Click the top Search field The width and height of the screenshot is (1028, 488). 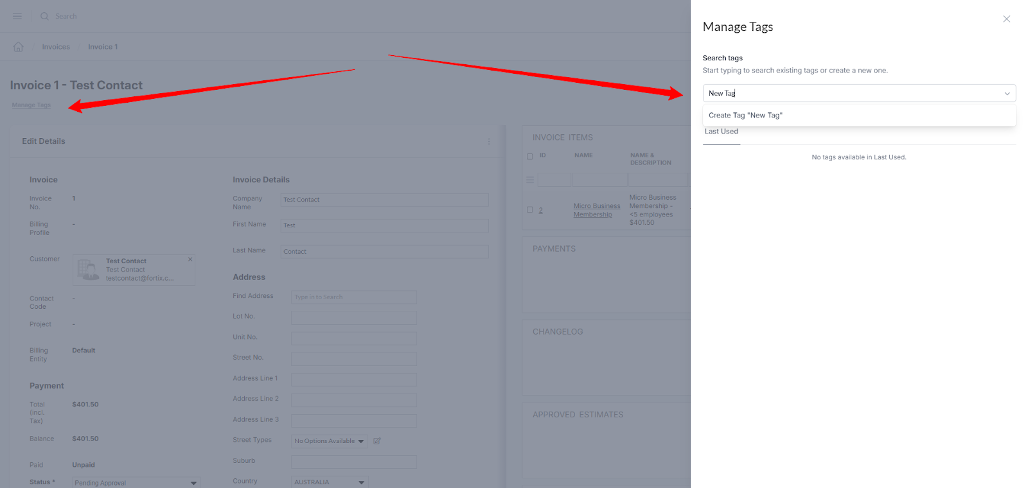[x=66, y=16]
